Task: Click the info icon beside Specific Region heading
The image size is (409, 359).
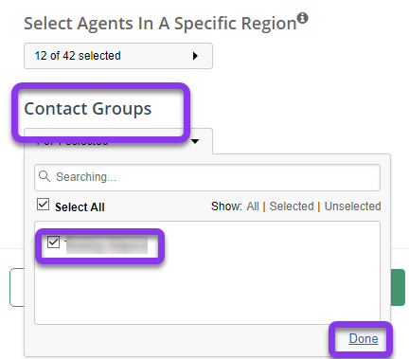Action: [x=303, y=18]
